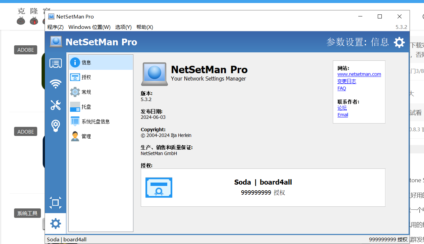The height and width of the screenshot is (244, 424).
Task: Close the NetSetMan Pro window
Action: (x=399, y=16)
